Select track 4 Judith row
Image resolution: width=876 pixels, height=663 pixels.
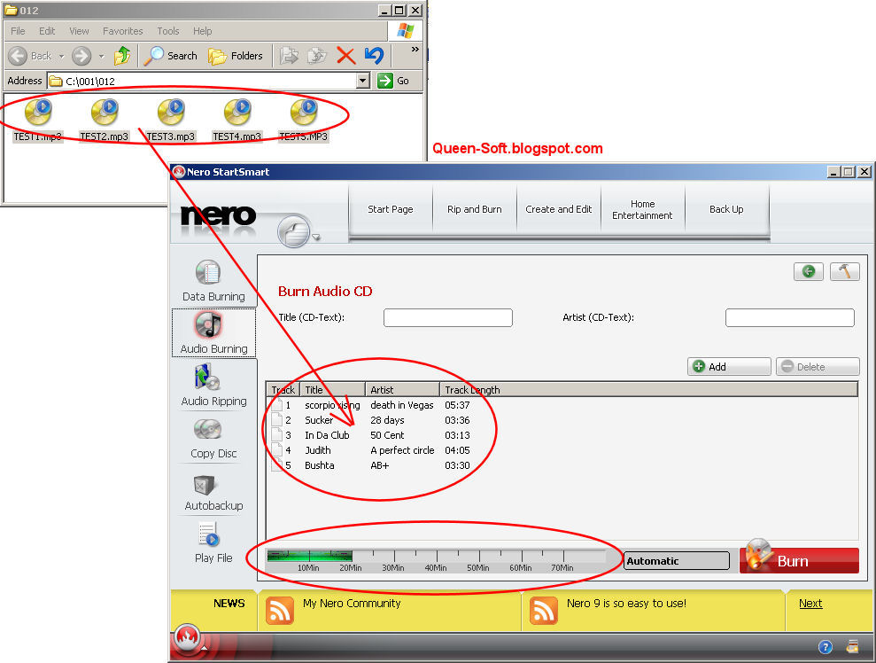562,450
